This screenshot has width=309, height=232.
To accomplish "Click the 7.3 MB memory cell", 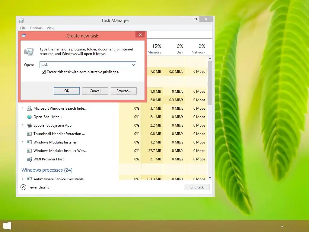I will click(x=156, y=72).
